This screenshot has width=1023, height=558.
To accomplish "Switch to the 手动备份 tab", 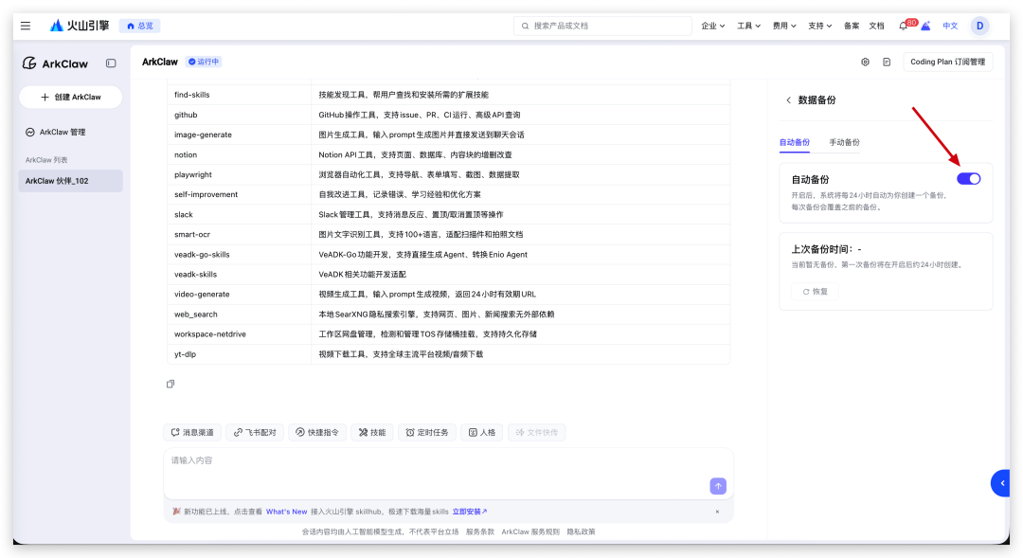I will pyautogui.click(x=844, y=142).
